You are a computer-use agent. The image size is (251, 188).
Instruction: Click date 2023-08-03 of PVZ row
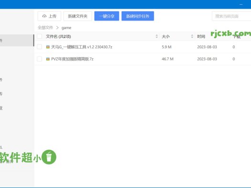[x=207, y=59]
